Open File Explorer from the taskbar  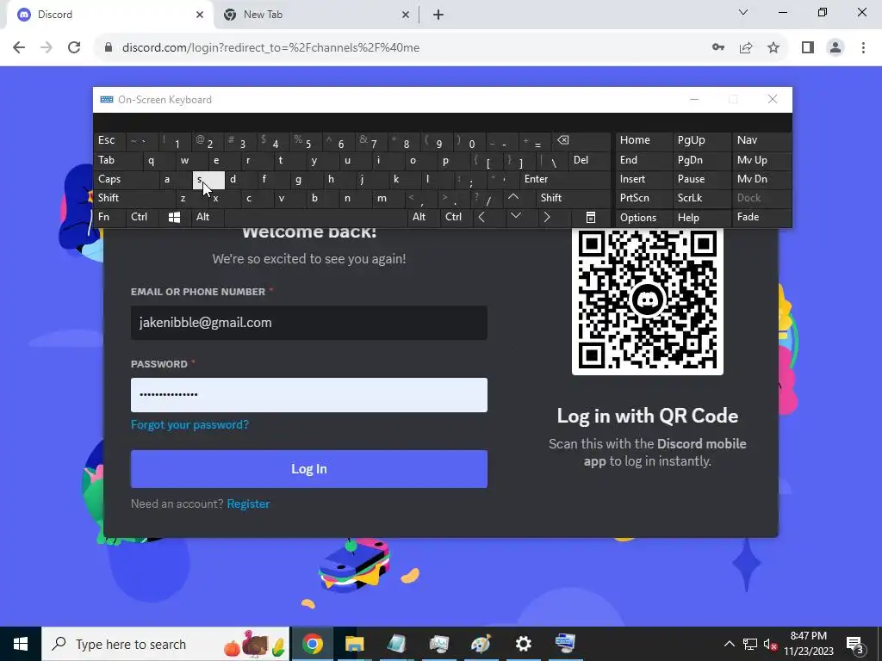[354, 644]
